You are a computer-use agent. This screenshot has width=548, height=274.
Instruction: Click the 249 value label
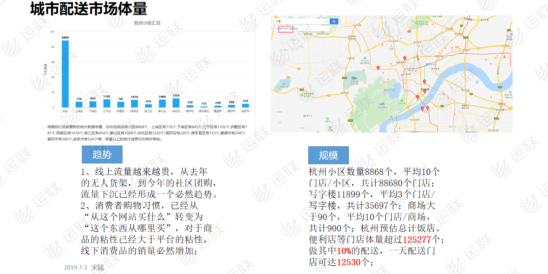[218, 103]
